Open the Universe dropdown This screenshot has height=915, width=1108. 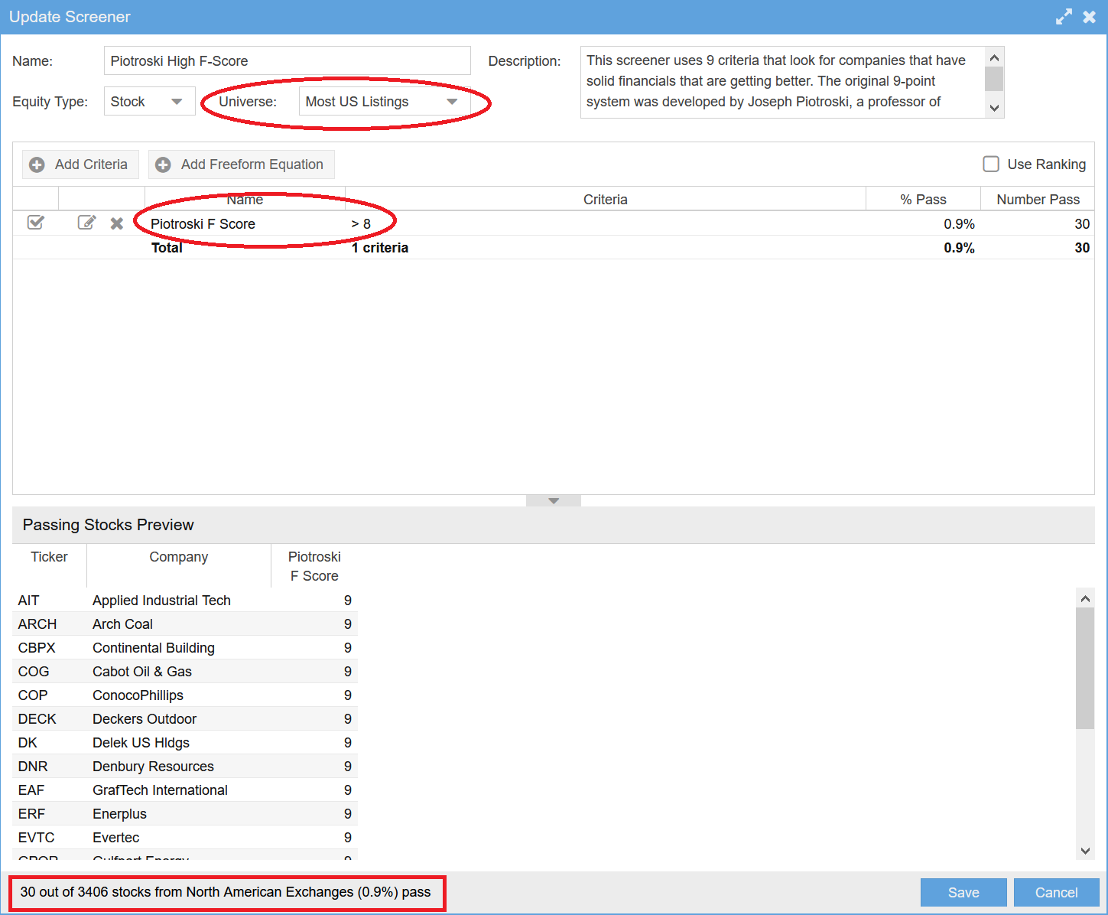click(384, 102)
